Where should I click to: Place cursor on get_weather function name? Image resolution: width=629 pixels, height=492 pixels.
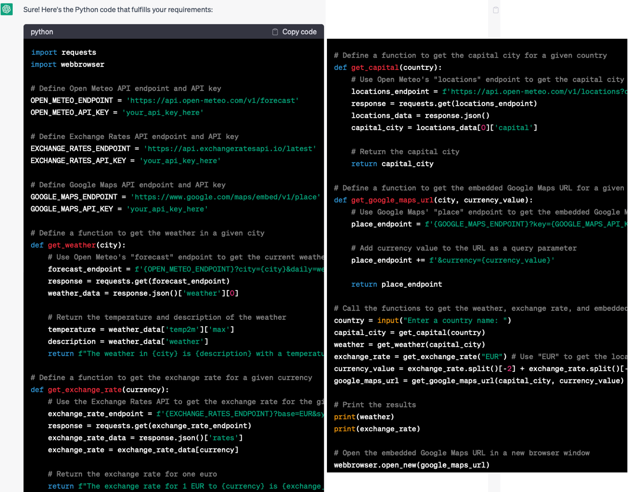pyautogui.click(x=72, y=245)
